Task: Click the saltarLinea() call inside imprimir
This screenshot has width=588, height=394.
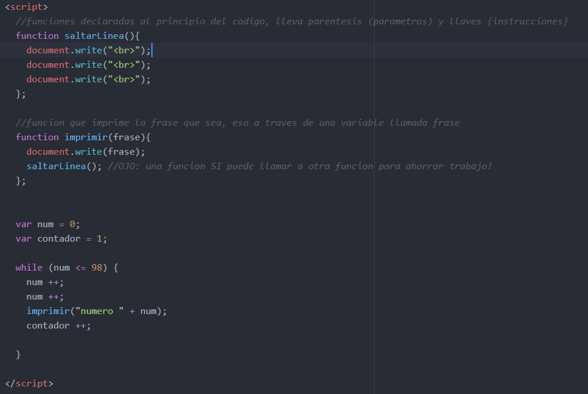Action: coord(55,166)
